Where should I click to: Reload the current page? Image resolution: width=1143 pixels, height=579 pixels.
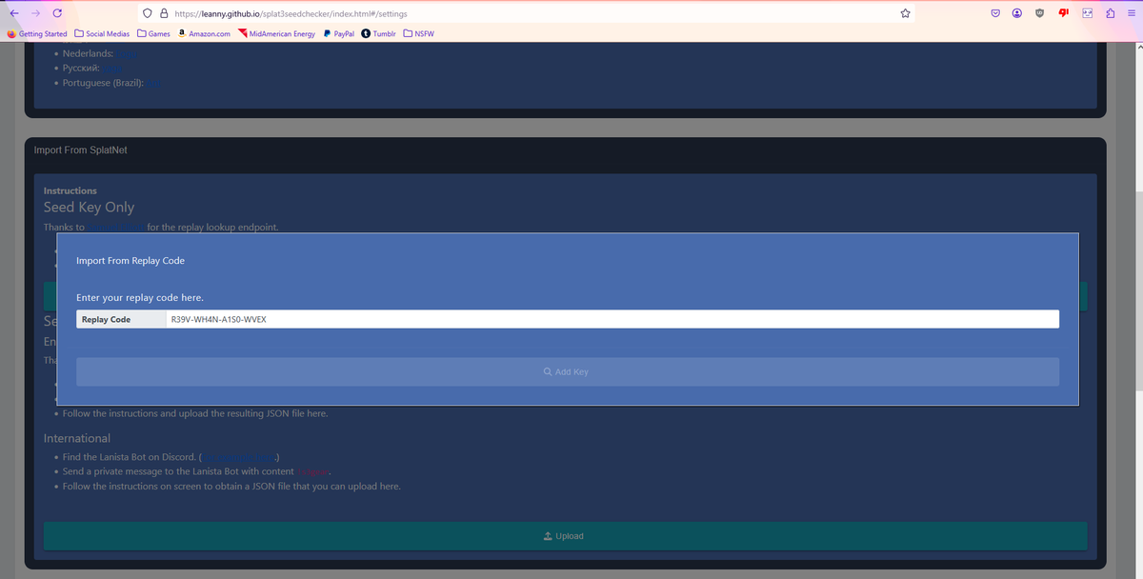coord(58,13)
